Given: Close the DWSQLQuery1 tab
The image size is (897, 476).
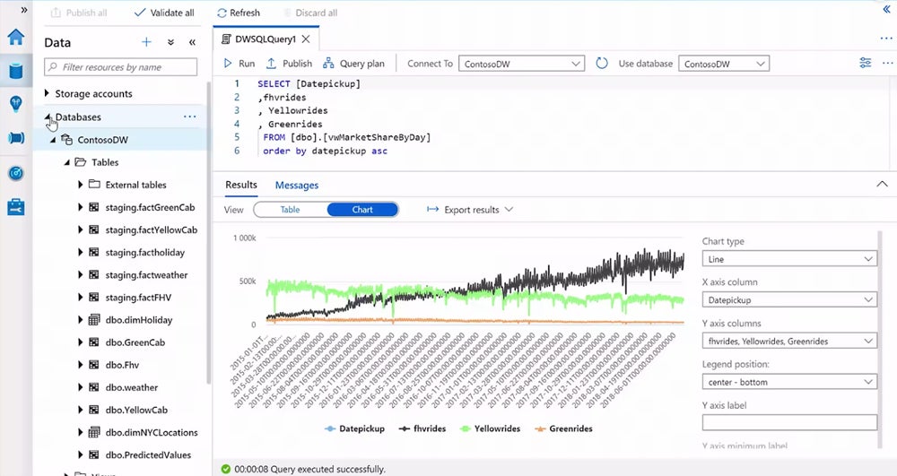Looking at the screenshot, I should pyautogui.click(x=306, y=39).
